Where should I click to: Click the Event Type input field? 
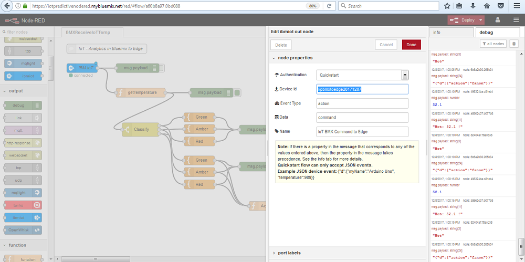point(362,103)
